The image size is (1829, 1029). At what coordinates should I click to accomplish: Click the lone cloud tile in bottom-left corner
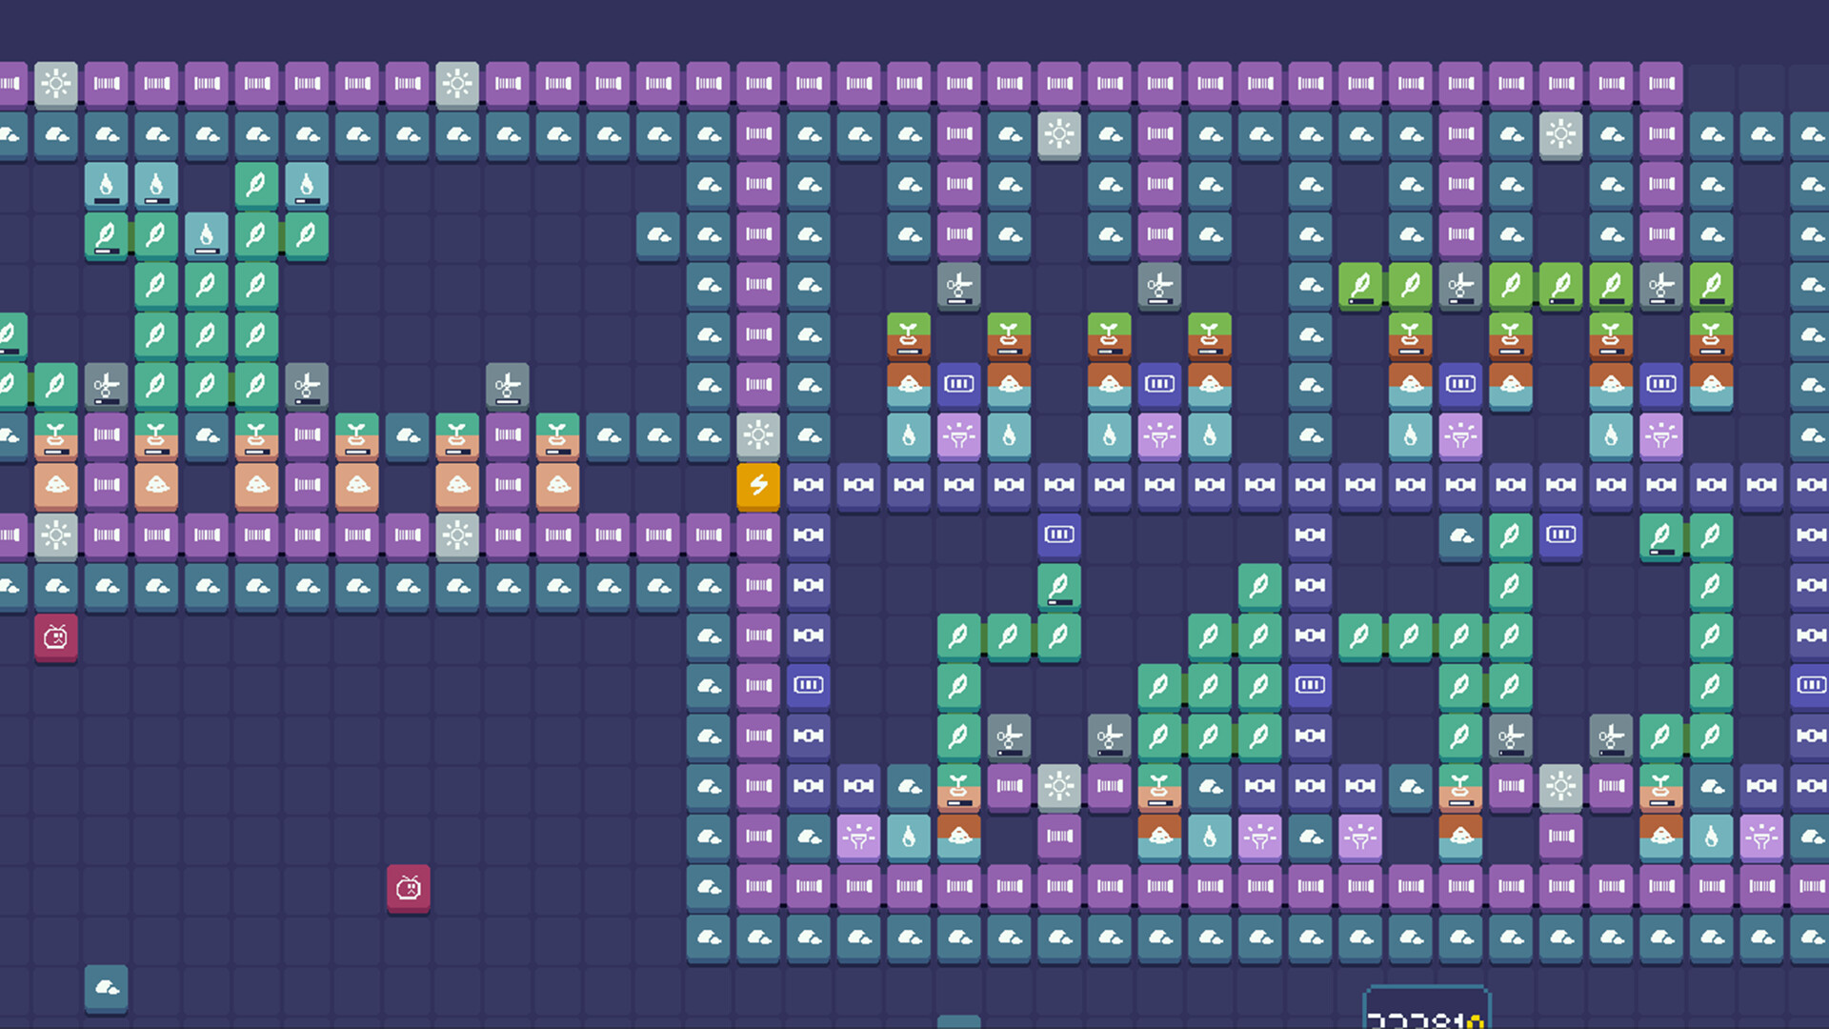tap(107, 988)
